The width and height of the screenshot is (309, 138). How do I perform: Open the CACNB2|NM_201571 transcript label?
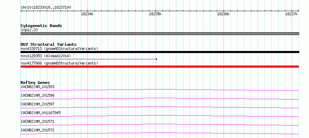37,121
